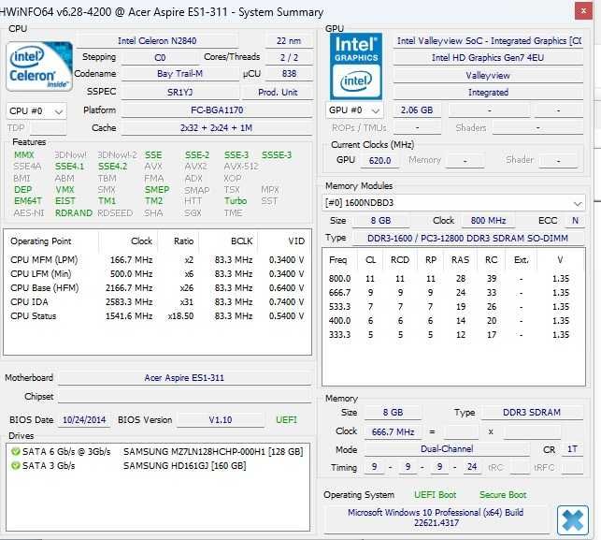Click the UEFI label next to BIOS version
Screen dimensions: 601x540
click(x=286, y=420)
